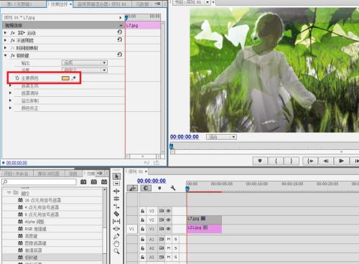Switch to Audio Clip Mixer tab
This screenshot has height=264, width=359.
click(x=102, y=4)
